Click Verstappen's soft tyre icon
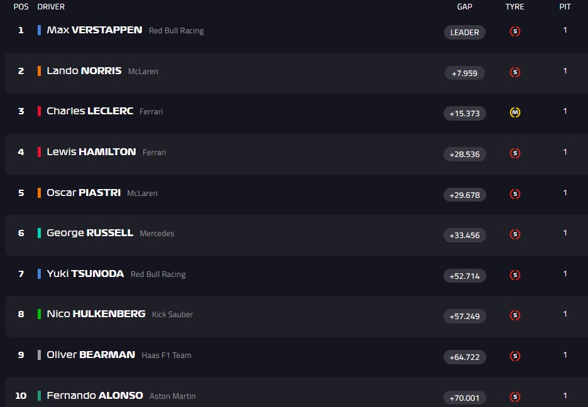Viewport: 588px width, 407px height. [515, 31]
